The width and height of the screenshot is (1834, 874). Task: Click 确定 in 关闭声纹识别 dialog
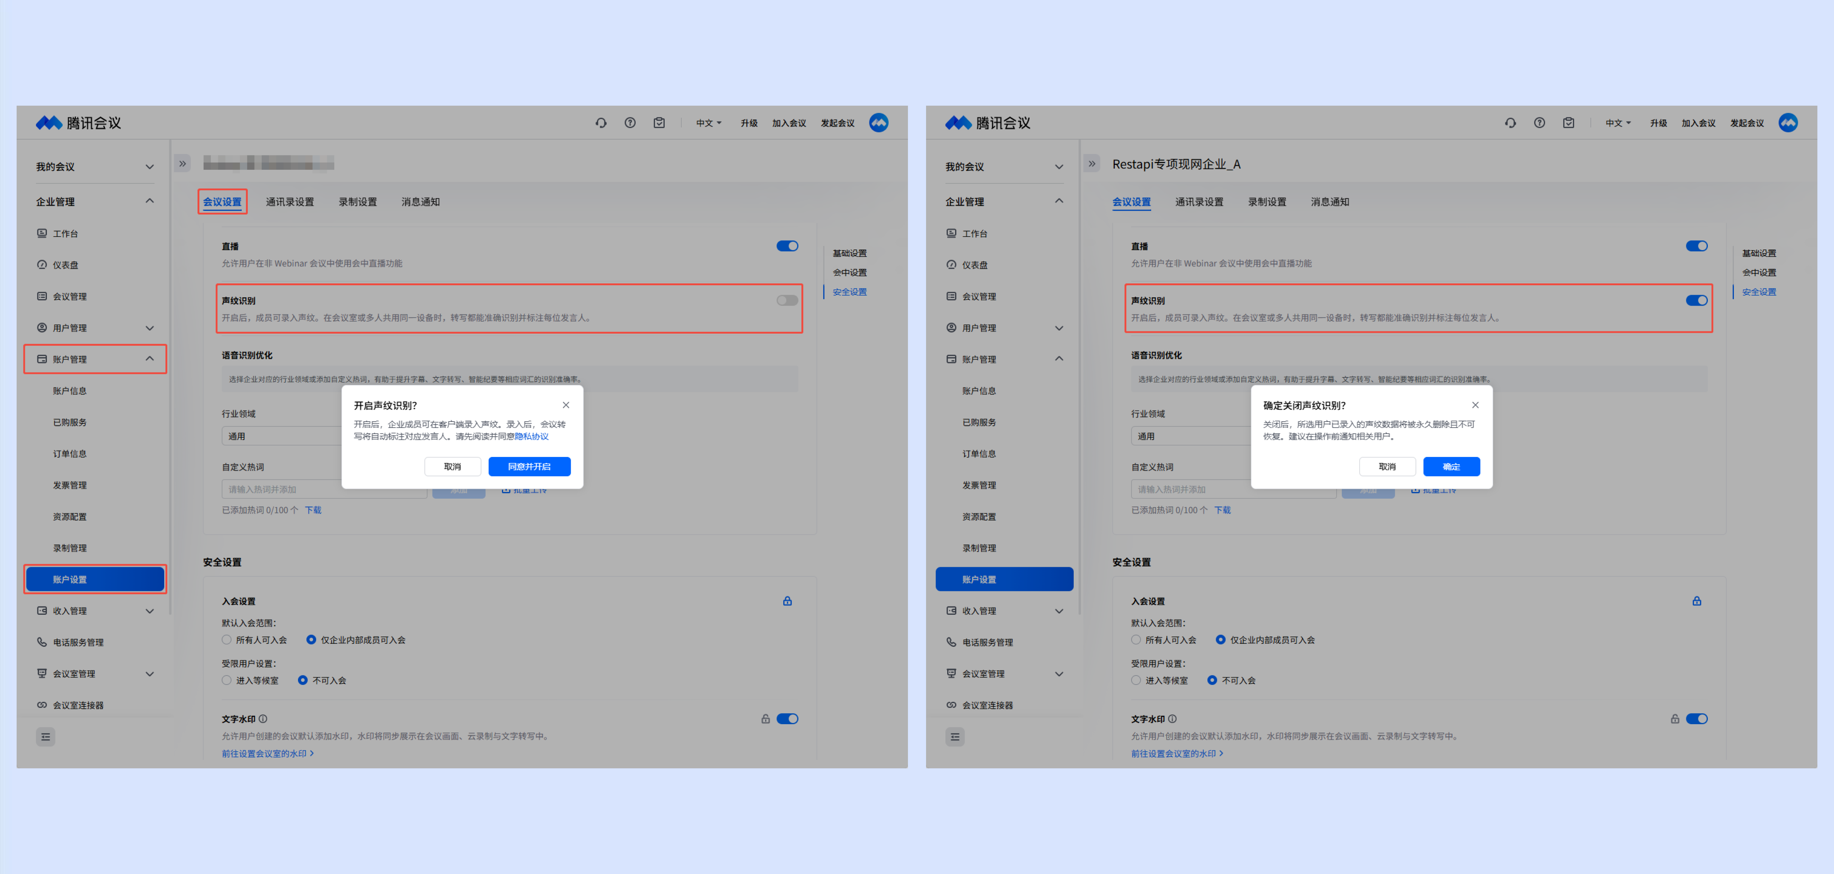1451,466
